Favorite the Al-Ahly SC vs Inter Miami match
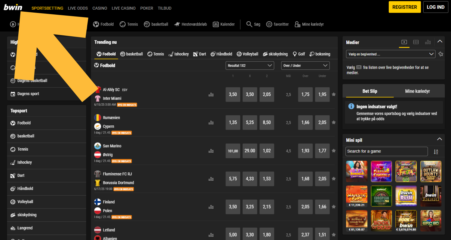The width and height of the screenshot is (451, 240). click(x=333, y=94)
